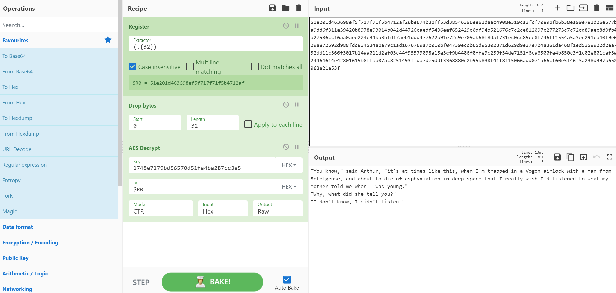Click the STEP button
This screenshot has width=616, height=293.
[x=141, y=281]
